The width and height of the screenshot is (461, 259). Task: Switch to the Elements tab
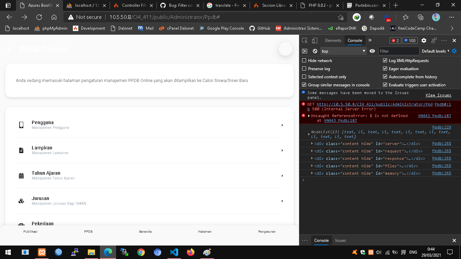point(333,40)
